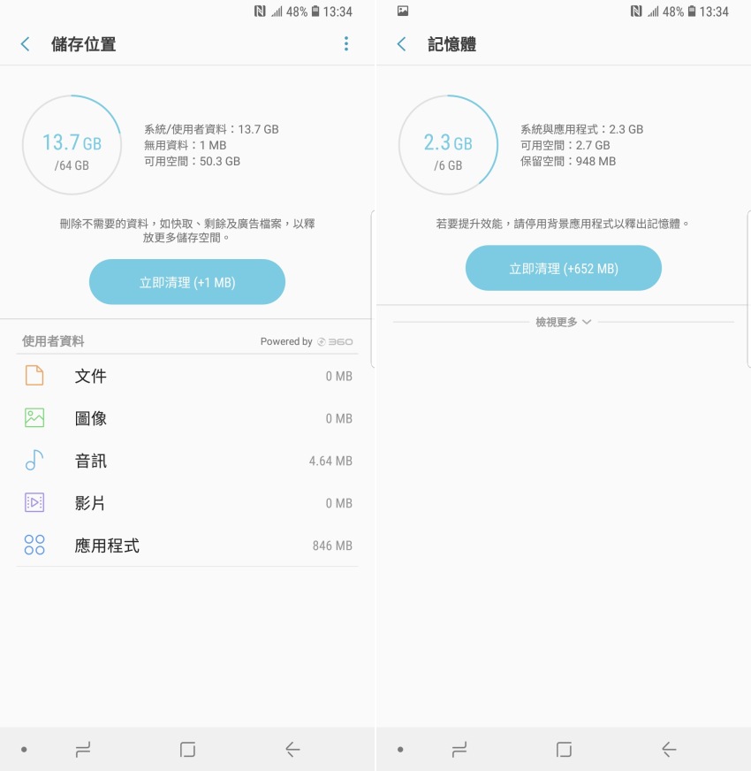This screenshot has width=751, height=771.
Task: Tap the 13:34 clock on storage screen
Action: (338, 11)
